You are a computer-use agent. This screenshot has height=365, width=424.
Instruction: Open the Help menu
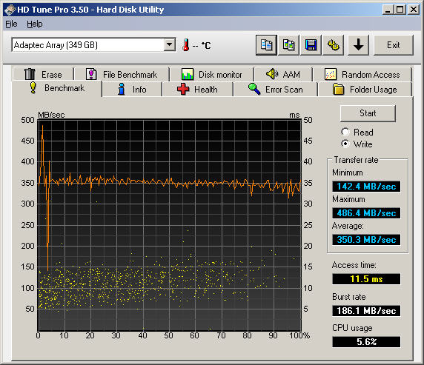[x=35, y=24]
